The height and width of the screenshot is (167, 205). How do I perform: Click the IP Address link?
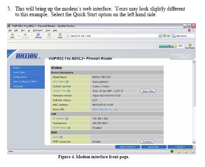[59, 118]
